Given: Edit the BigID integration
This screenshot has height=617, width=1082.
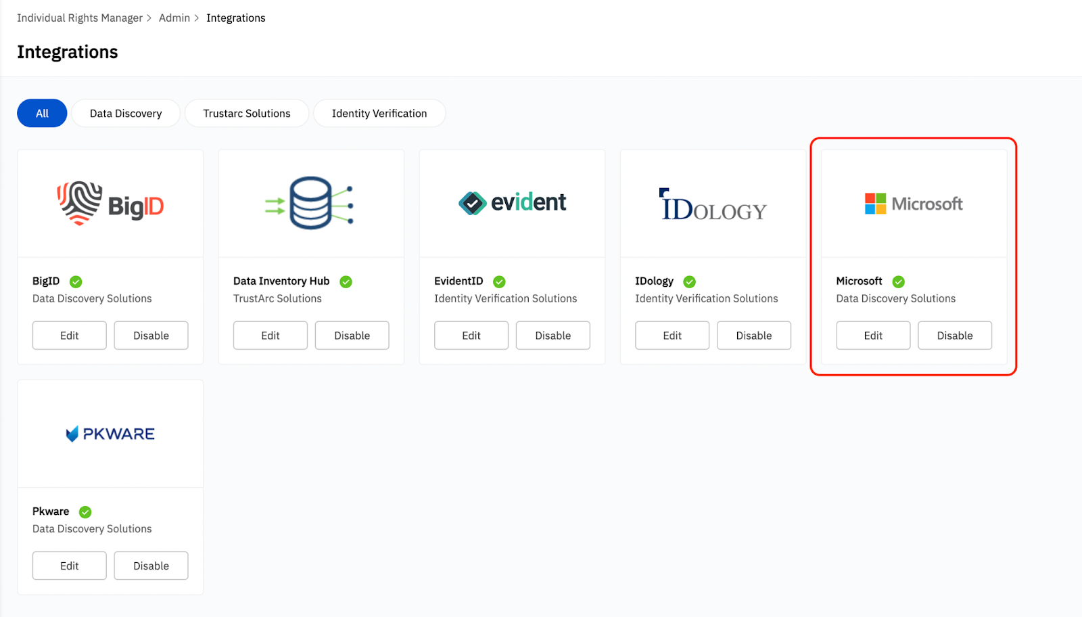Looking at the screenshot, I should (x=70, y=336).
